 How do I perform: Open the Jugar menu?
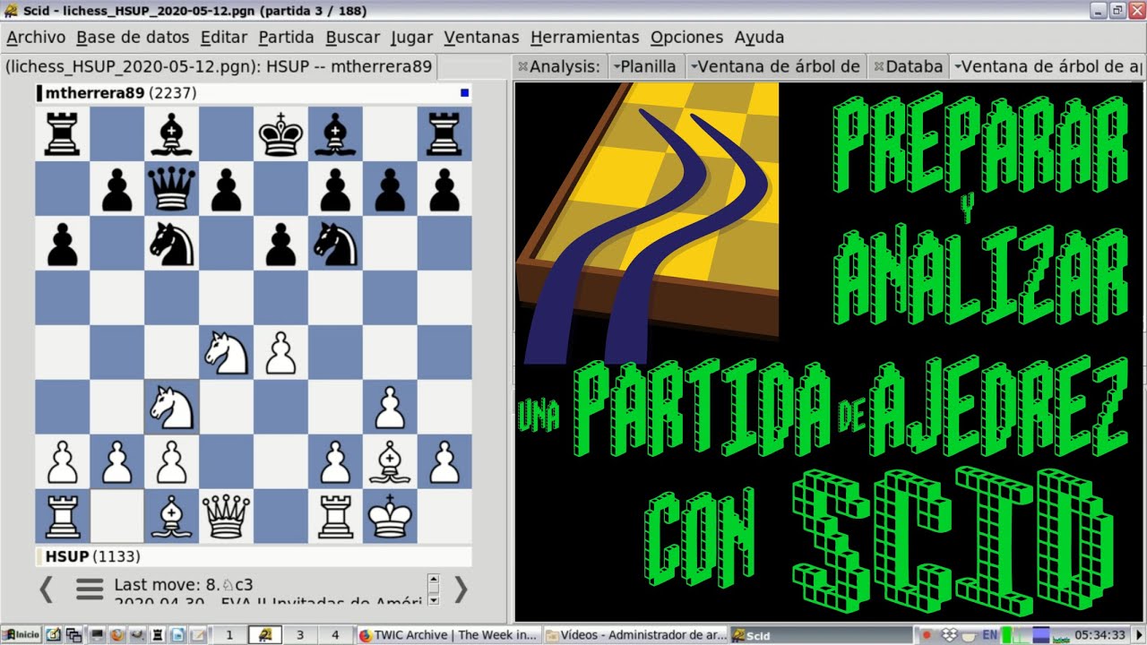click(x=412, y=38)
